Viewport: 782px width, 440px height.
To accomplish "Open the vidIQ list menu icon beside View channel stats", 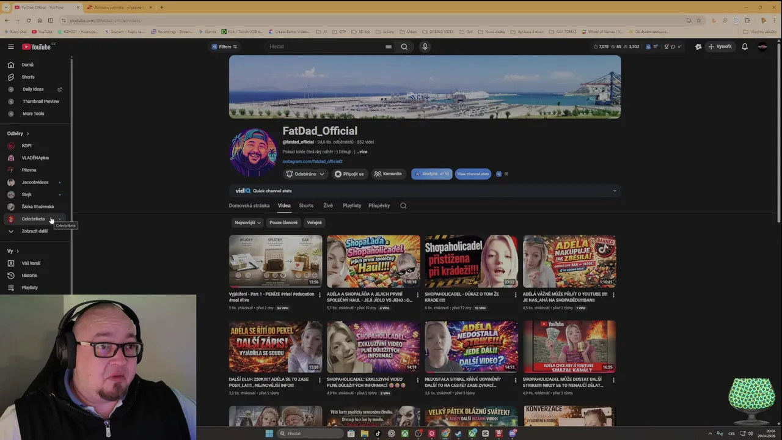I will pyautogui.click(x=506, y=174).
